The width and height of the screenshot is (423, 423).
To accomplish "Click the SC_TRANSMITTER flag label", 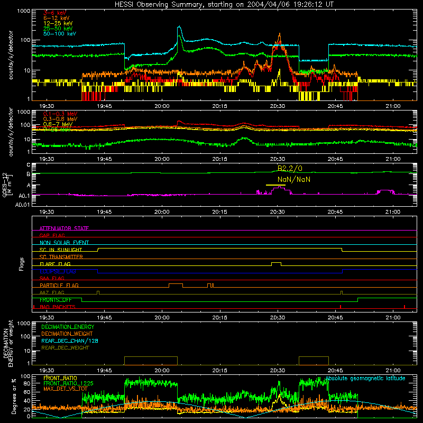I will point(61,257).
